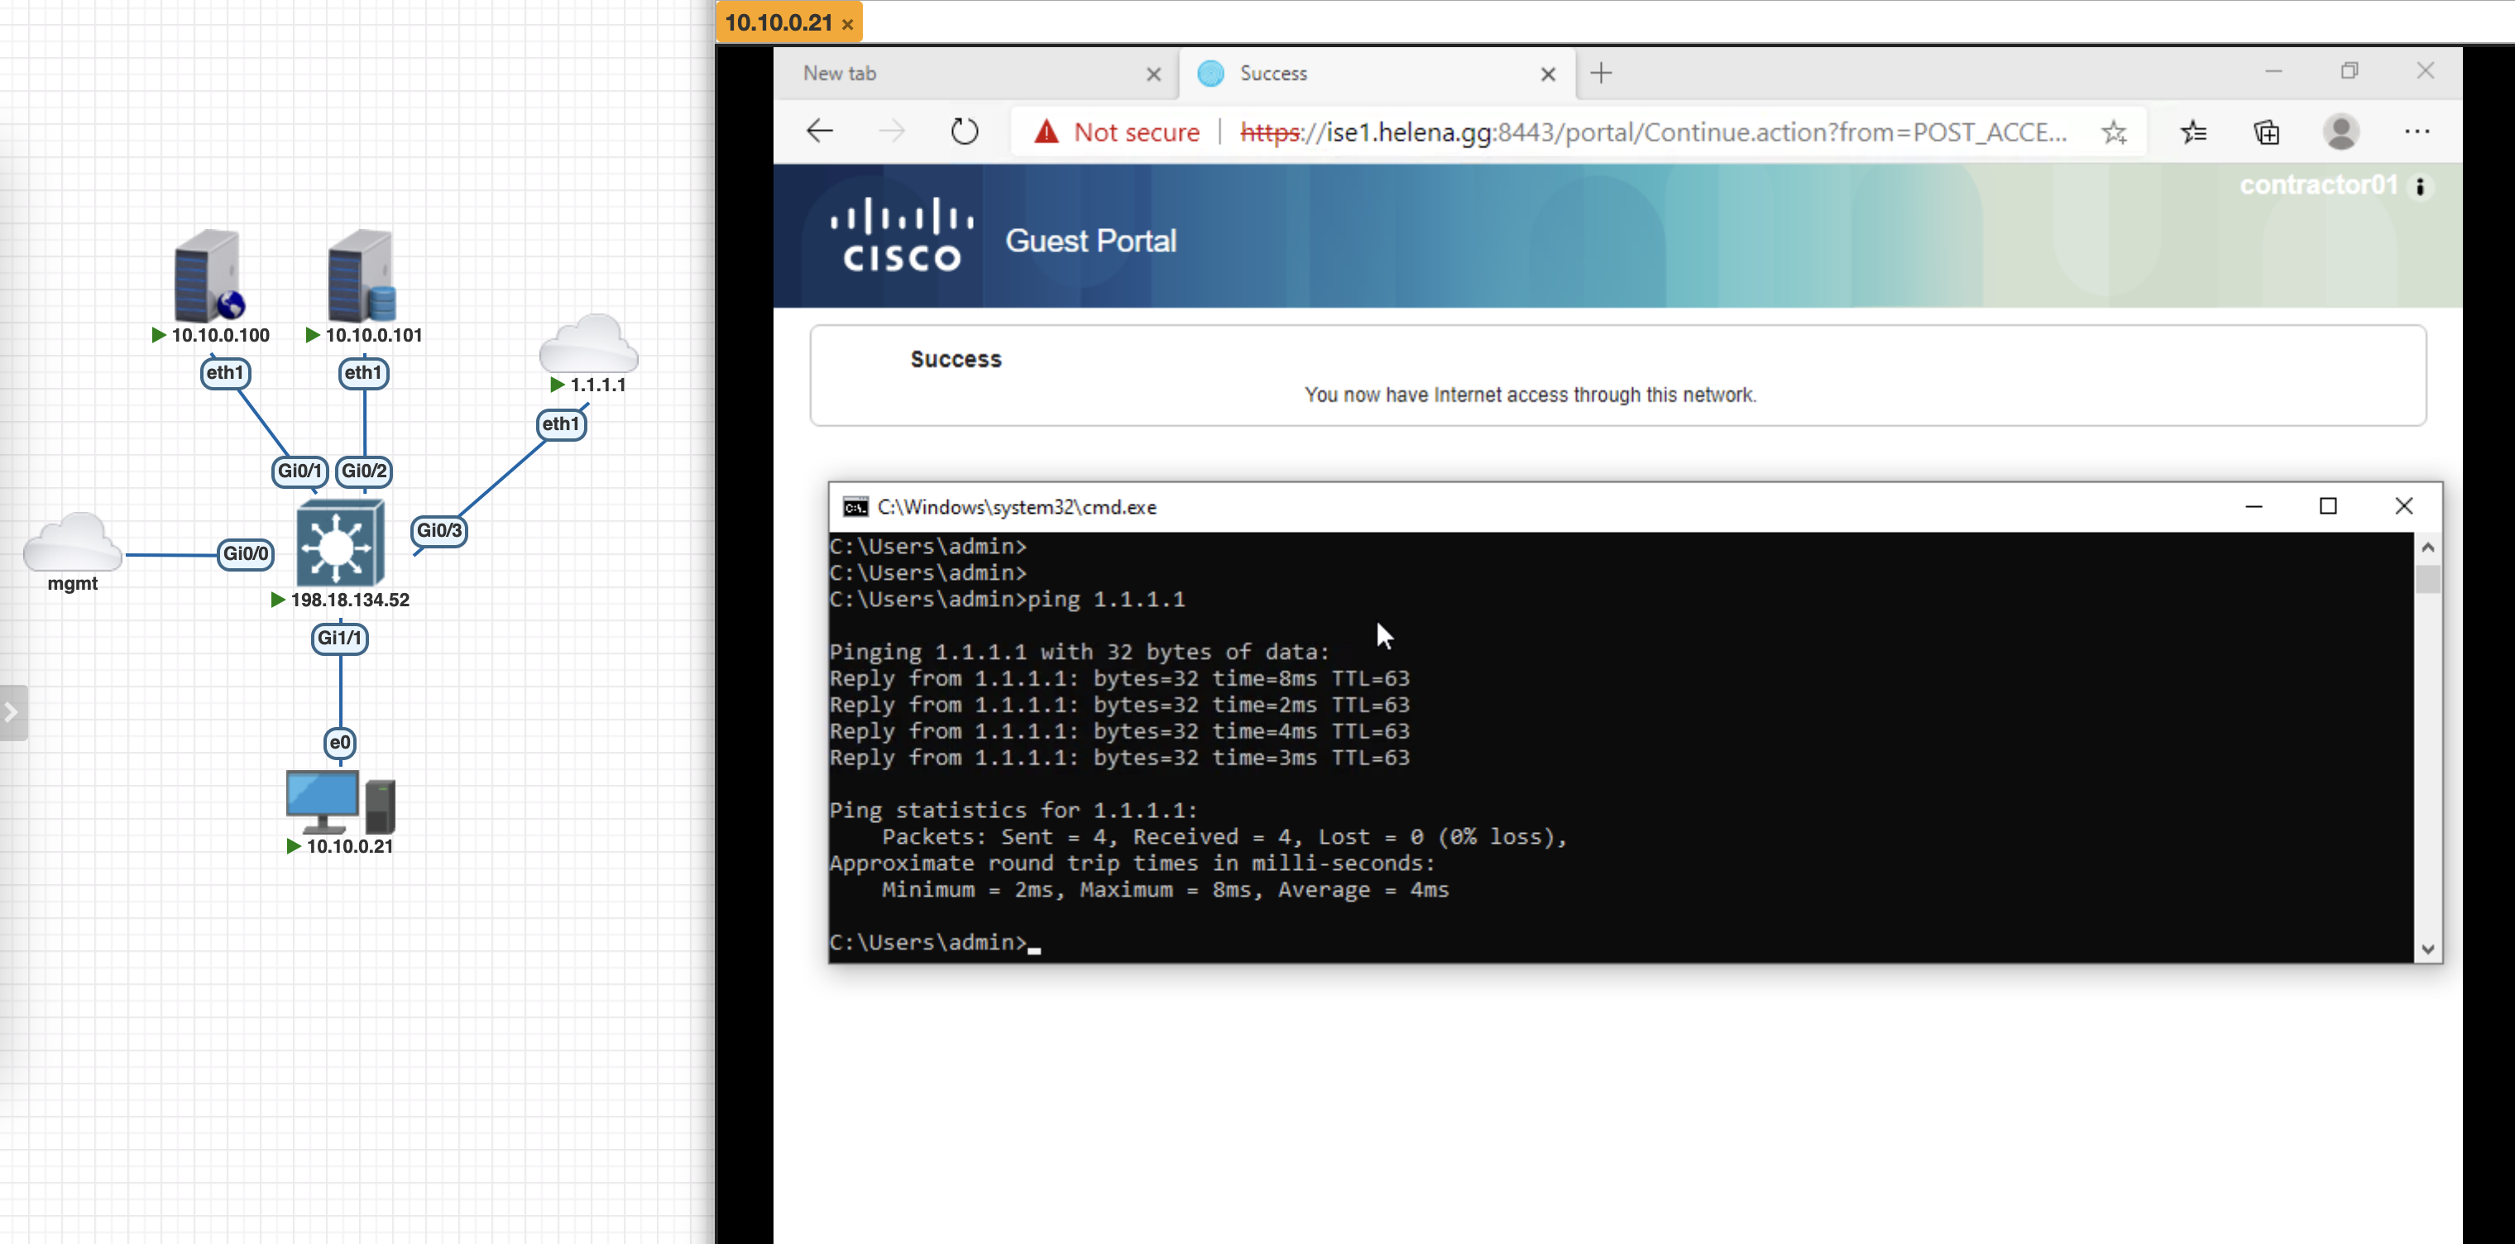Screen dimensions: 2515x1244
Task: Reload the page with refresh icon
Action: click(964, 132)
